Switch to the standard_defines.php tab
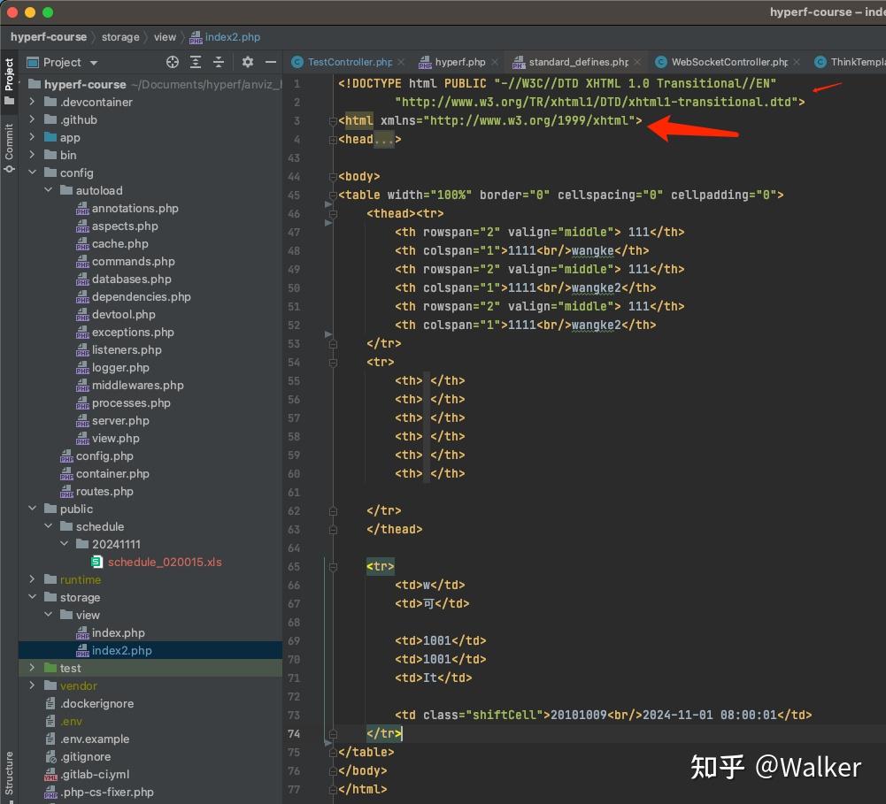This screenshot has height=804, width=886. click(x=578, y=62)
